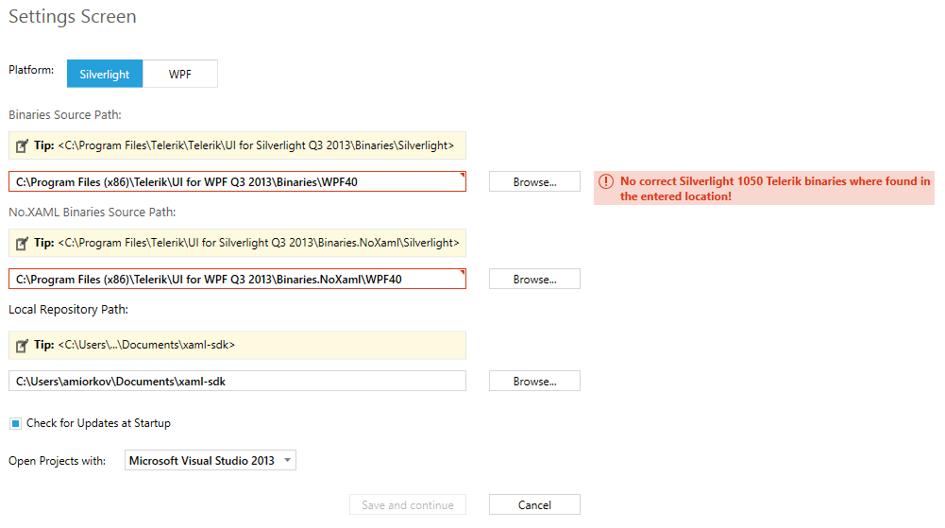Switch platform to WPF
The width and height of the screenshot is (945, 528).
pyautogui.click(x=180, y=74)
